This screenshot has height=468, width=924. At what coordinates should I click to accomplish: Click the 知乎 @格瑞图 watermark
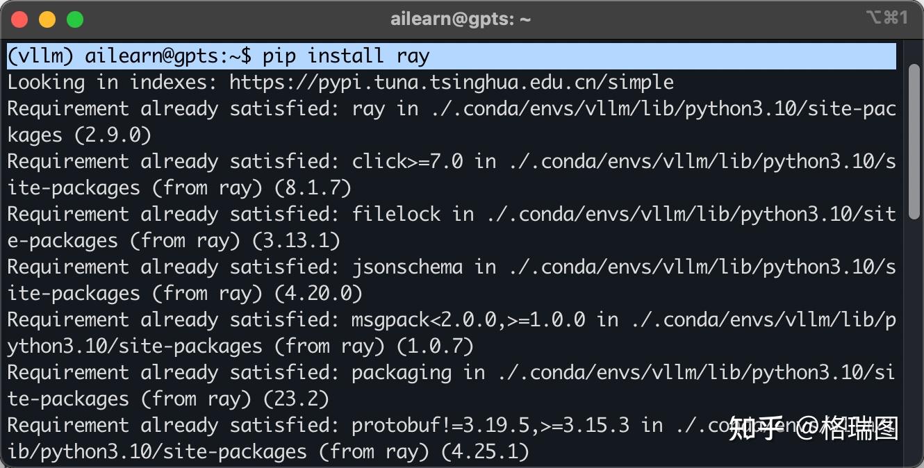click(x=814, y=428)
